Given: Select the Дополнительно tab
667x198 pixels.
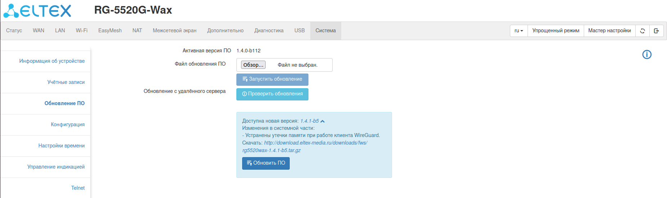Looking at the screenshot, I should 226,30.
